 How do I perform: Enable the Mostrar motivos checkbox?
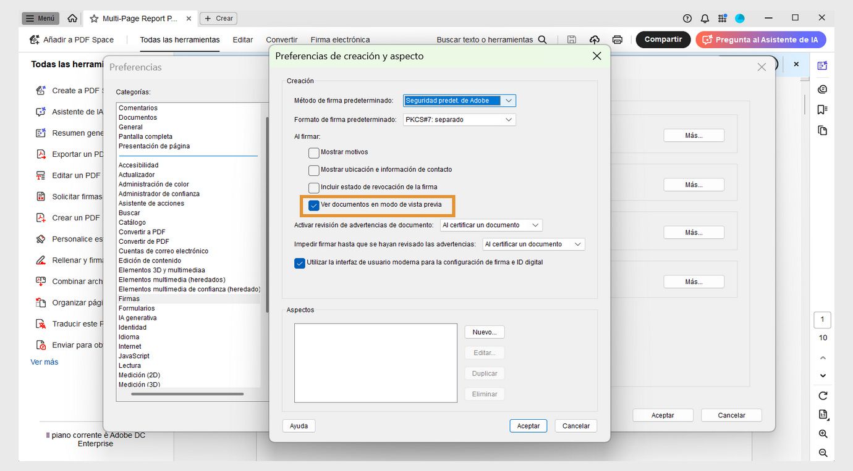(313, 152)
